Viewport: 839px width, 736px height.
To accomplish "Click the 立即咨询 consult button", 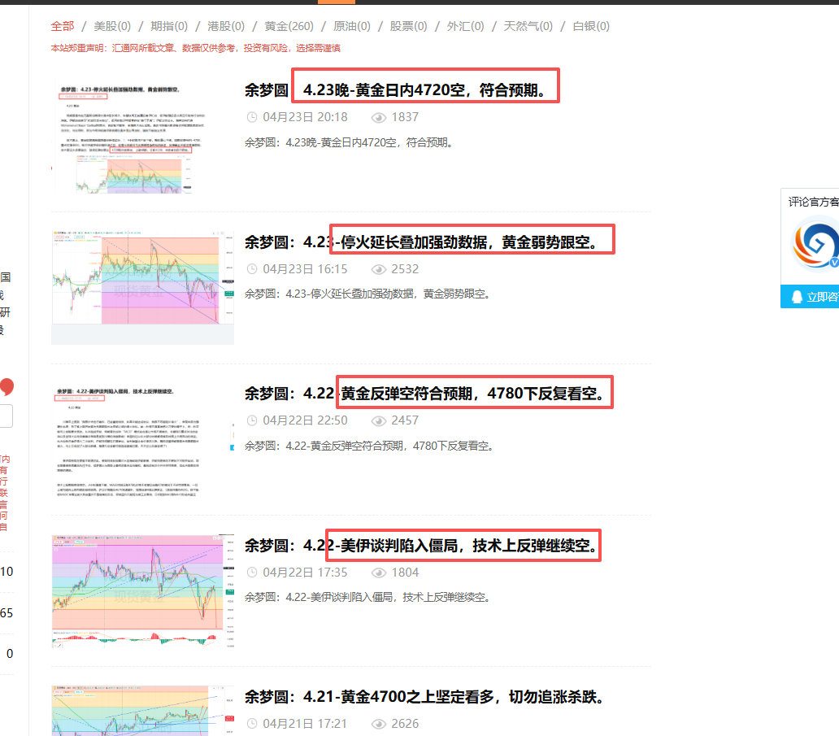I will (810, 297).
